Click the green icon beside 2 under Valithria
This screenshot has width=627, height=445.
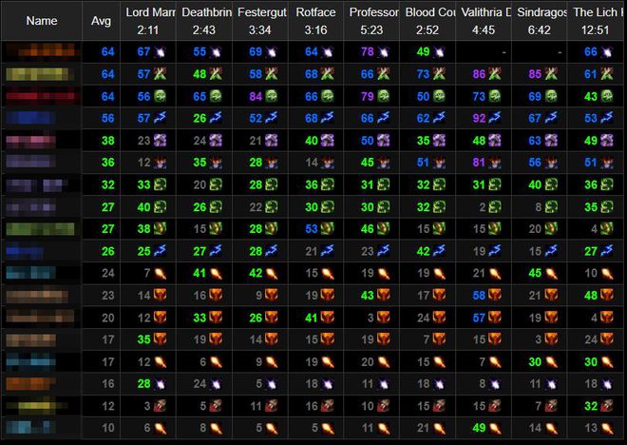point(496,207)
